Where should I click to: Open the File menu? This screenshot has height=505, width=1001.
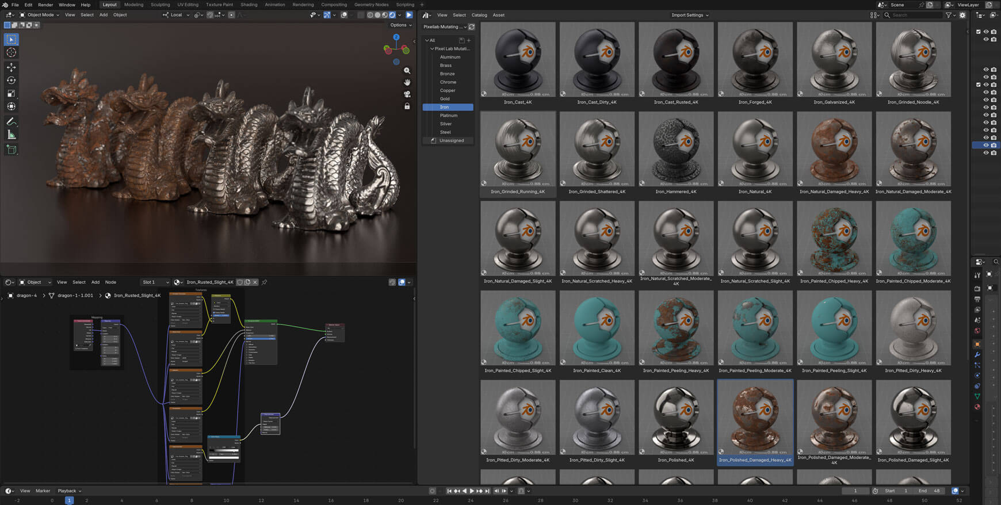click(15, 5)
